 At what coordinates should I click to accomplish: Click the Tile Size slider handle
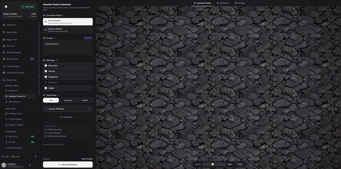click(213, 164)
